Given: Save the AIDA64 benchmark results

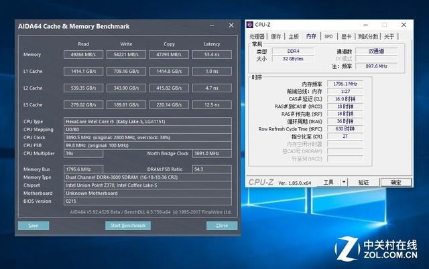Looking at the screenshot, I should tap(34, 226).
